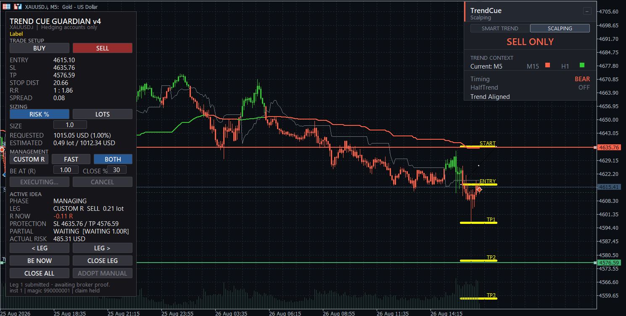Click the EXECUTING... button
This screenshot has width=626, height=316.
coord(39,182)
